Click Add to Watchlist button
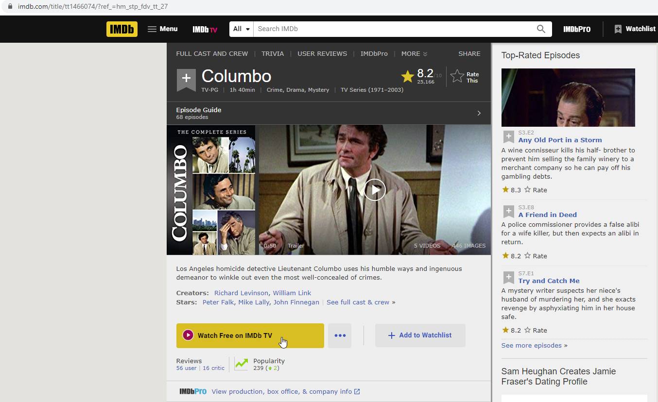Viewport: 658px width, 402px height. click(x=420, y=335)
